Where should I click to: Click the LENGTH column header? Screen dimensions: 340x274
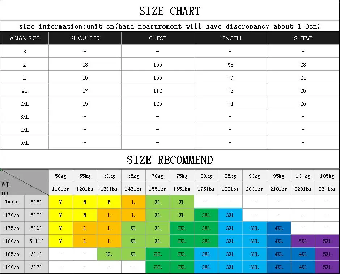click(x=230, y=38)
